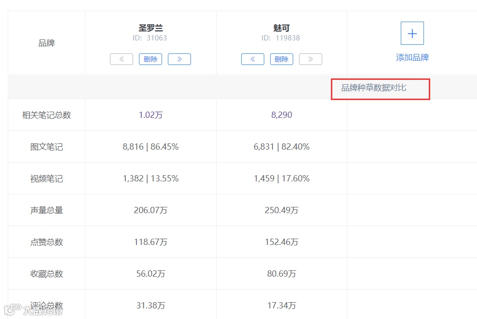Select the 魅可 brand name heading
The height and width of the screenshot is (319, 477).
[x=282, y=28]
